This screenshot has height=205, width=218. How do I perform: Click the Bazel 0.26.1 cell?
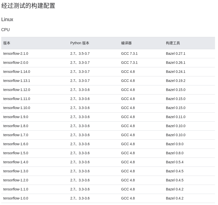[176, 63]
